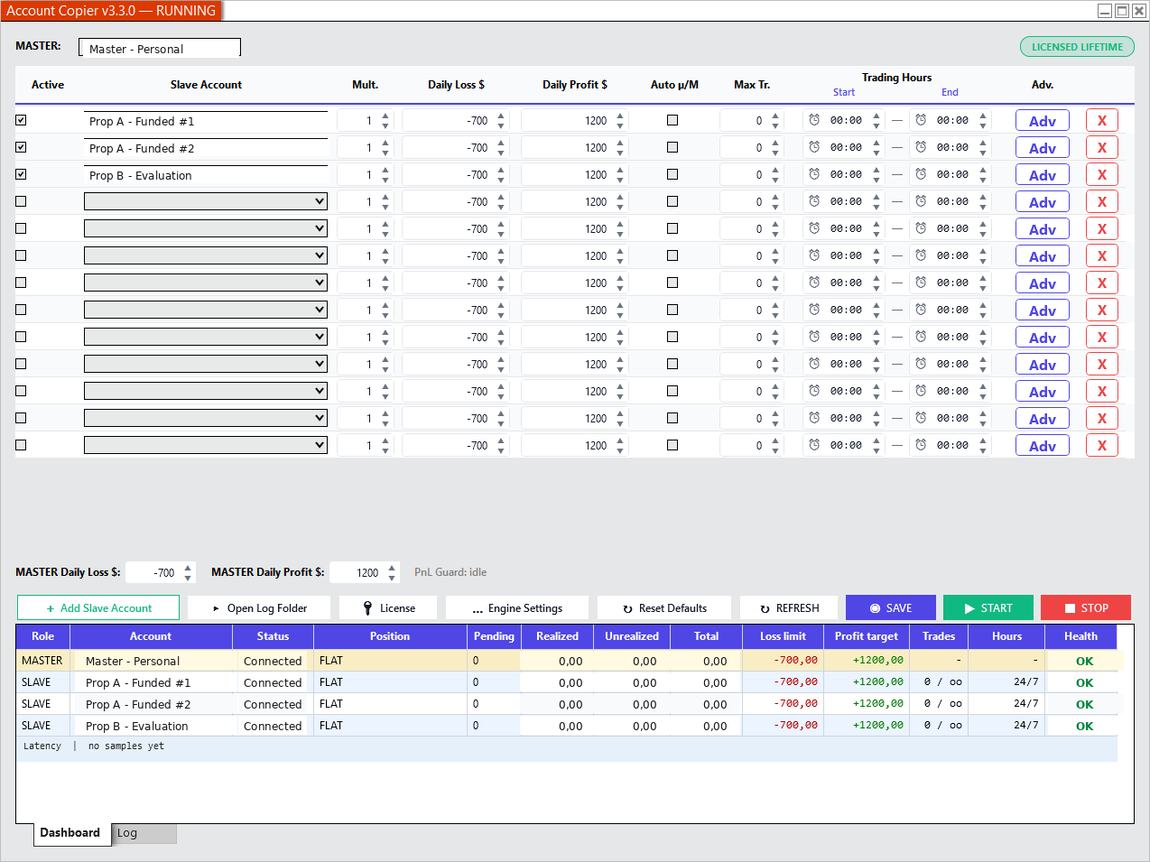Sort table by Account column header

click(151, 636)
